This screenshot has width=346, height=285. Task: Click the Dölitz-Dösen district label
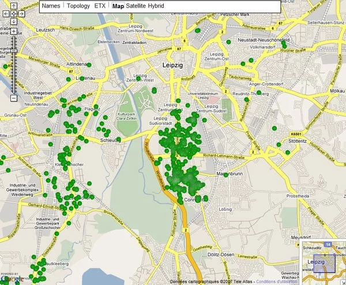click(x=221, y=255)
